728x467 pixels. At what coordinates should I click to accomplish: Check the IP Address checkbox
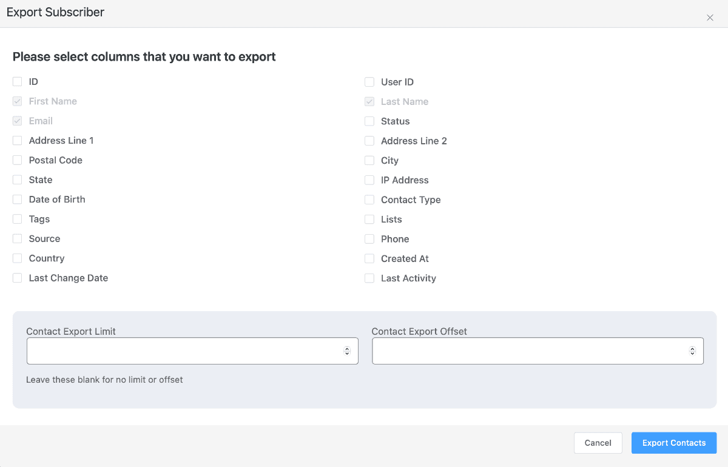pyautogui.click(x=369, y=180)
